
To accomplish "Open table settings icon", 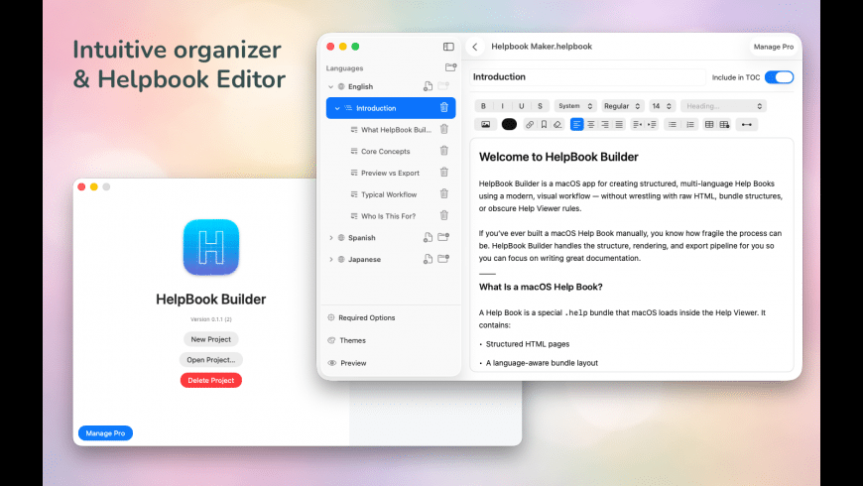I will 724,124.
